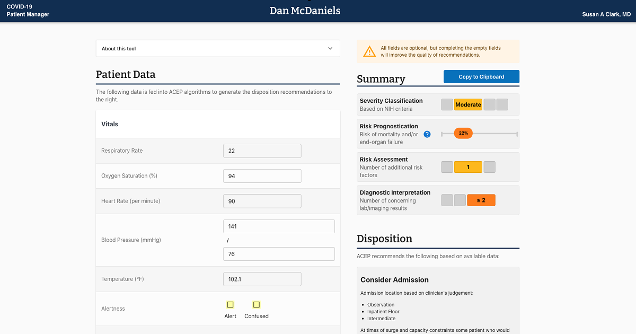Select "1" on the Risk Assessment scale

click(468, 166)
